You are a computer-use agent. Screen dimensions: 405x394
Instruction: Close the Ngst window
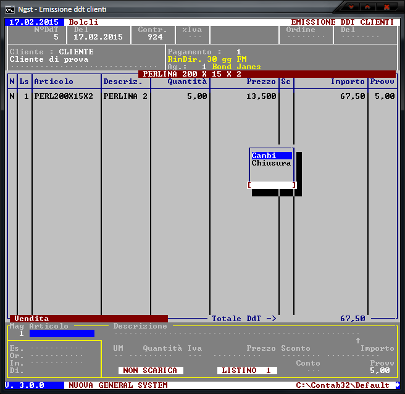[x=387, y=7]
